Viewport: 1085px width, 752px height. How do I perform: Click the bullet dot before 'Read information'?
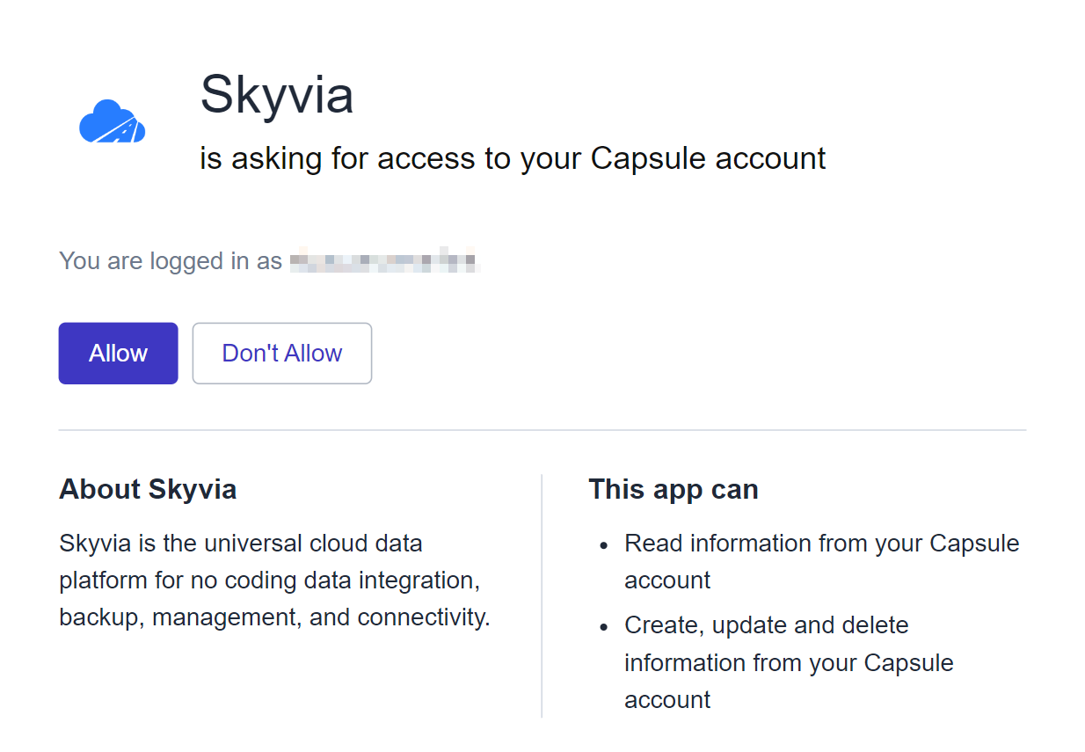coord(604,545)
